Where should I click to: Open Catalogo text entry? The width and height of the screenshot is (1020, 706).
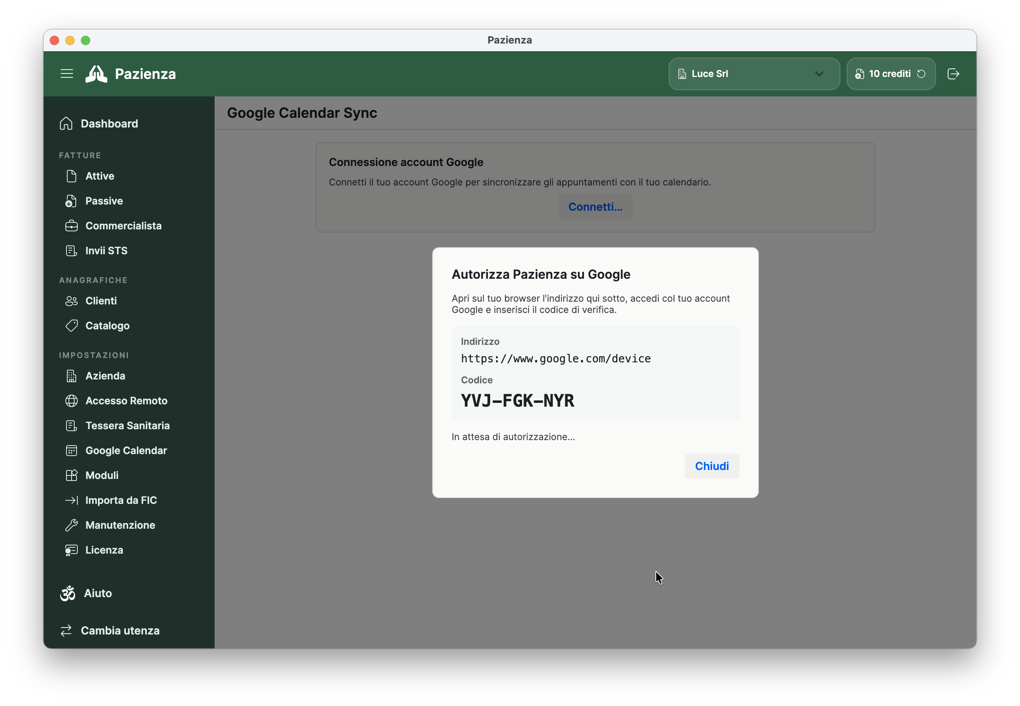pos(108,325)
